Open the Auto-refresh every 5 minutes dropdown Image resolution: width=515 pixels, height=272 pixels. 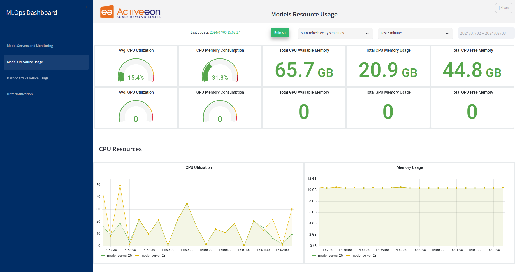(335, 33)
